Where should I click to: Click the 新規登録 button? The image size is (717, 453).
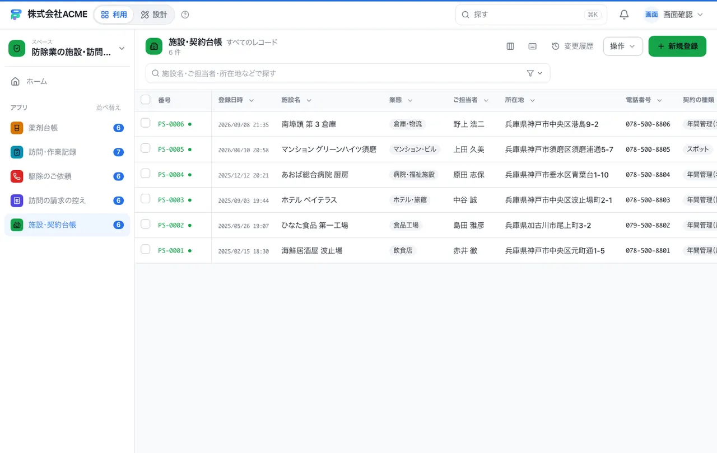coord(677,46)
